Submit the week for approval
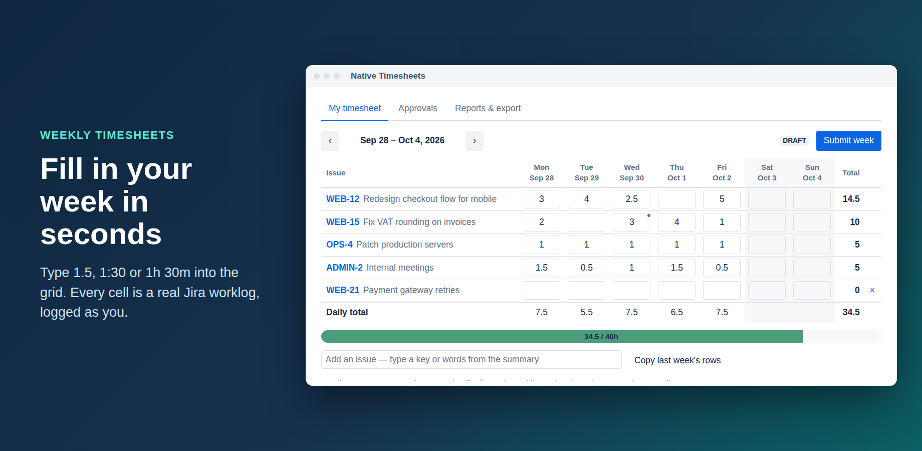Viewport: 922px width, 451px height. tap(849, 141)
